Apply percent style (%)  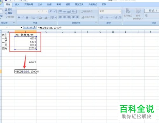(x=107, y=17)
